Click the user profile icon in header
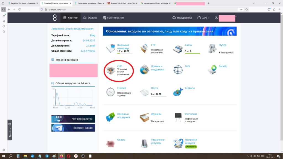The width and height of the screenshot is (283, 159). tap(216, 18)
